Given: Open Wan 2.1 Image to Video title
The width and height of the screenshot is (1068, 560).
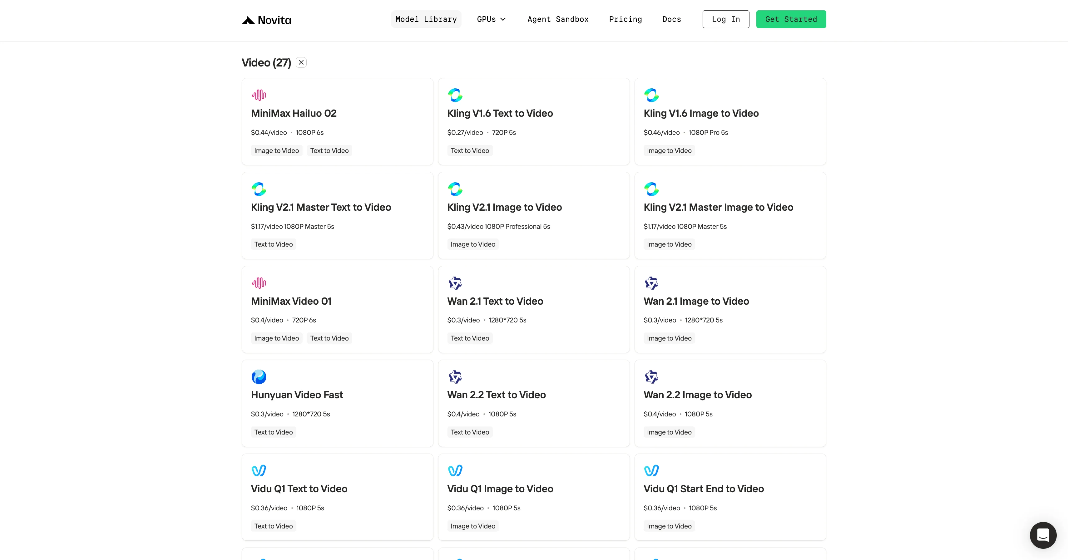Looking at the screenshot, I should [x=696, y=301].
